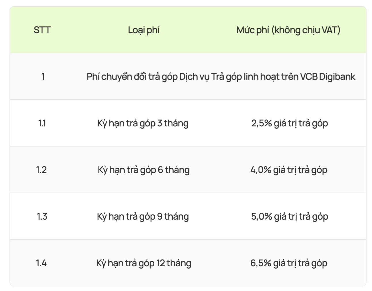Click the STT column header
Viewport: 372px width, 291px height.
pyautogui.click(x=42, y=30)
